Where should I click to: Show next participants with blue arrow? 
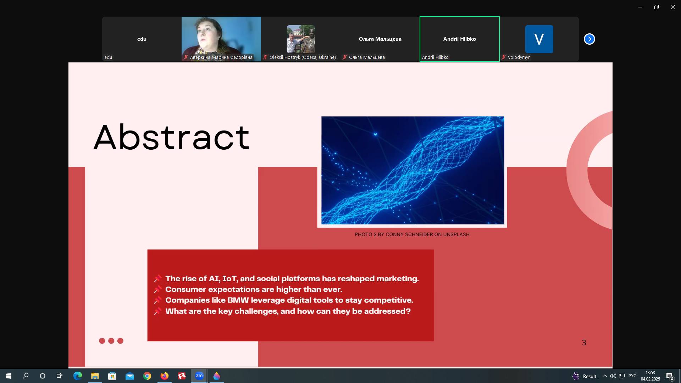[589, 39]
